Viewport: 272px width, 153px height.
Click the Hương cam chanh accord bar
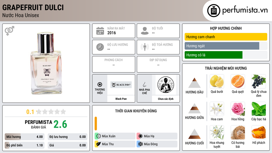pyautogui.click(x=226, y=37)
